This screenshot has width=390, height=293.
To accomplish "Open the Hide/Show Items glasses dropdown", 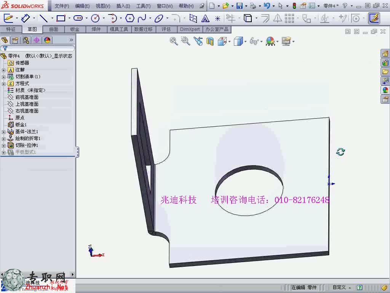I will tap(261, 42).
